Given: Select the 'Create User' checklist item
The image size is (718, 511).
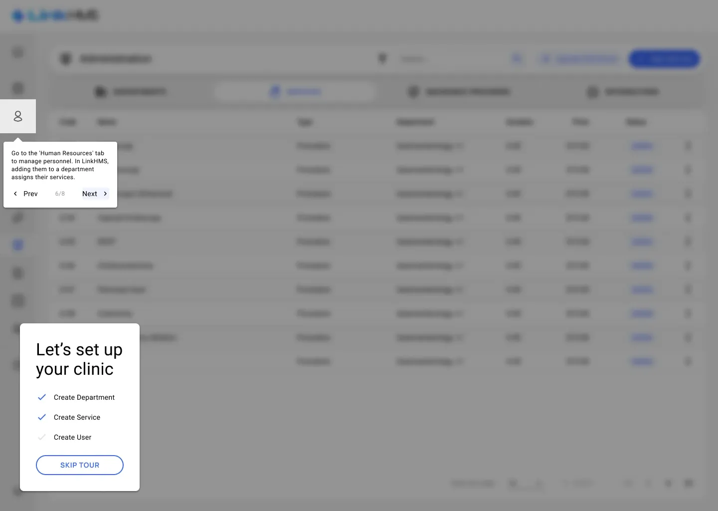Looking at the screenshot, I should coord(72,437).
